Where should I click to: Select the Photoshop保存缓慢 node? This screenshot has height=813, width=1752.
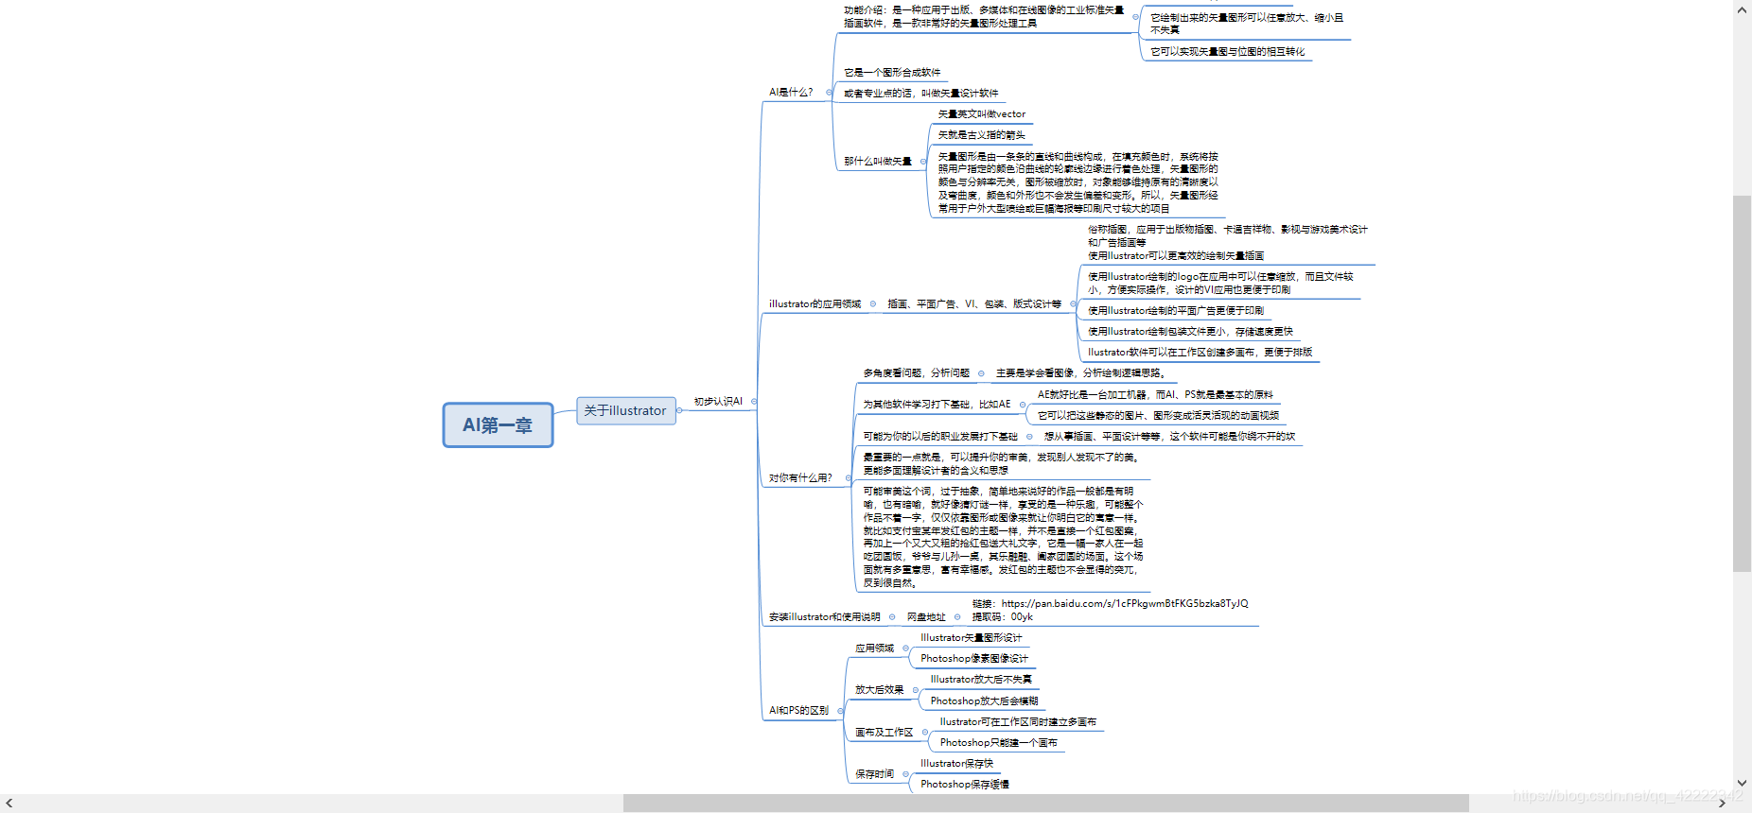965,785
